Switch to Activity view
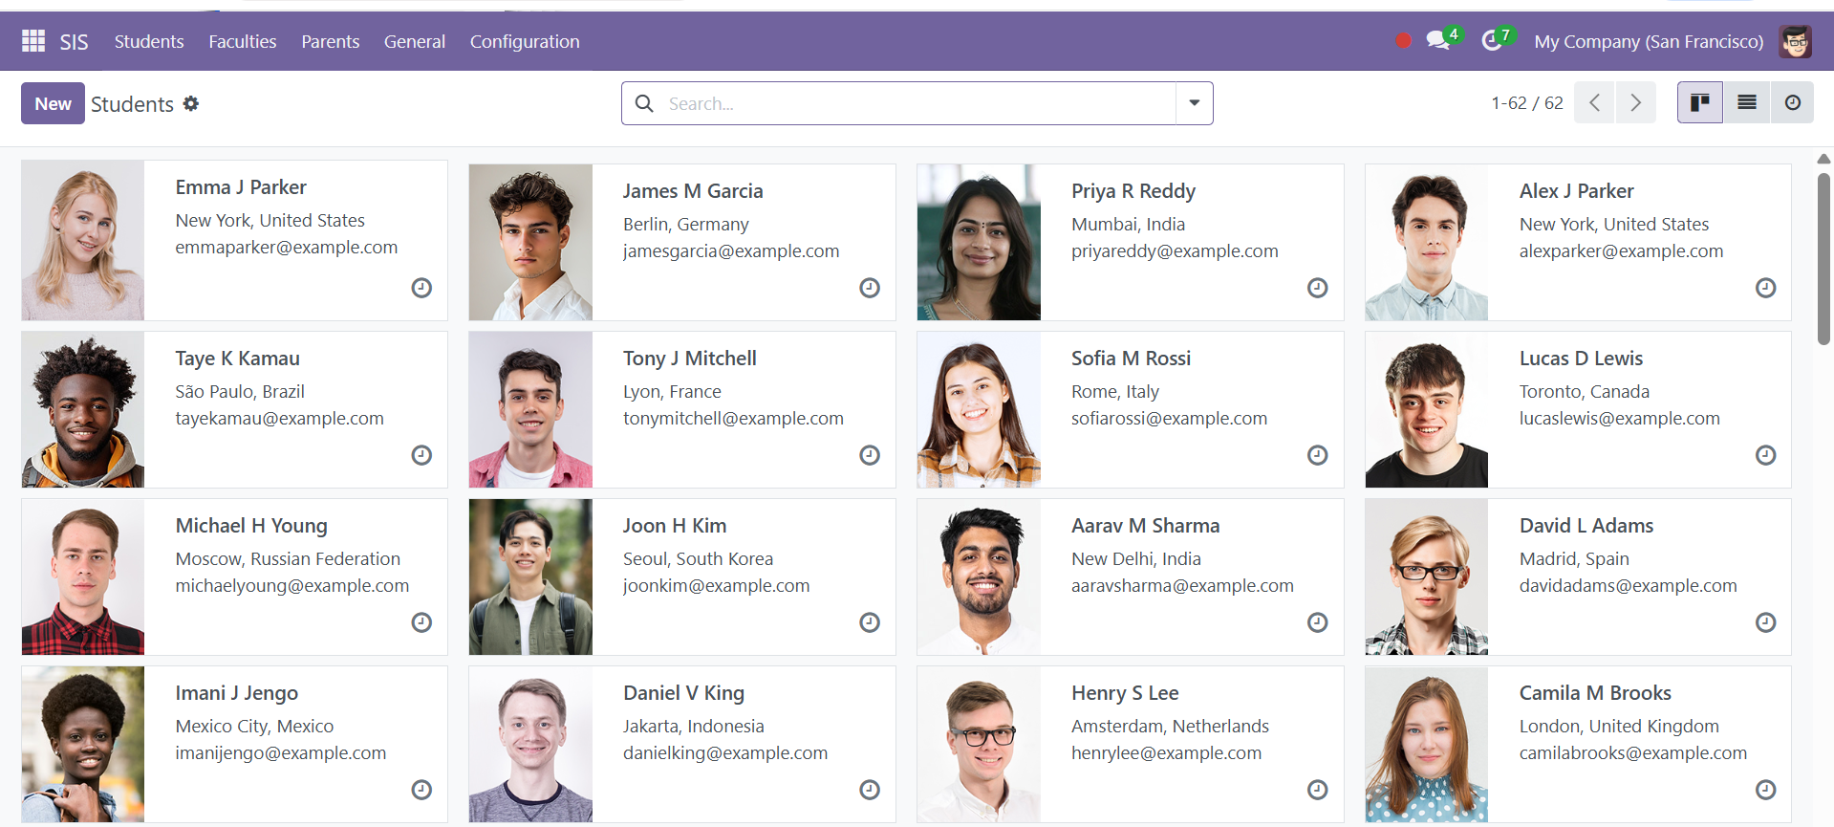Viewport: 1834px width, 827px height. point(1793,102)
